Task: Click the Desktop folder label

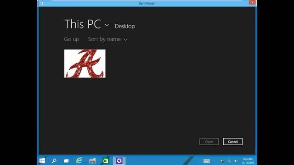Action: [125, 26]
